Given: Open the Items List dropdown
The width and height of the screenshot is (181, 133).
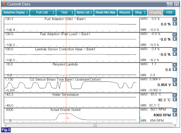Looking at the screenshot, I should coord(84,12).
